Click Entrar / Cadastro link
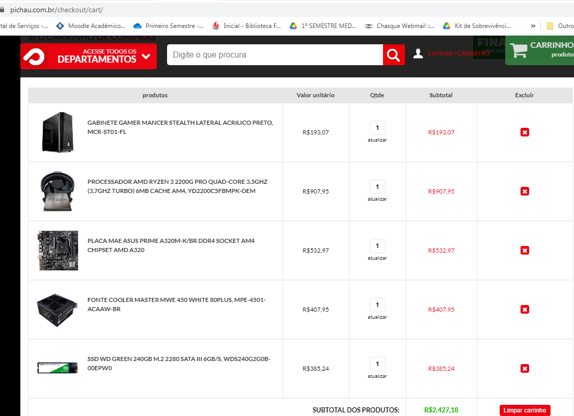 [x=459, y=53]
